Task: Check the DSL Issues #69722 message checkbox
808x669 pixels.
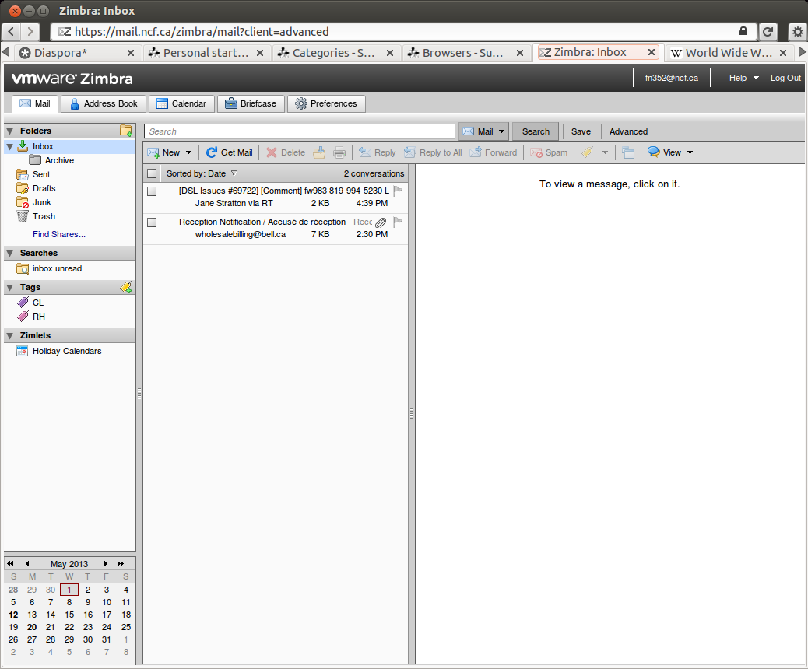Action: (152, 191)
